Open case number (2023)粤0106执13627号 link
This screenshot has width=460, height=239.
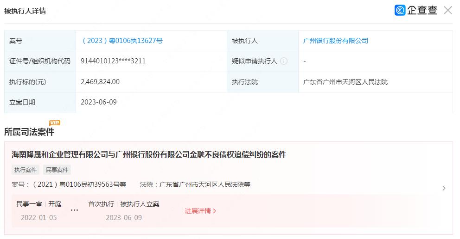click(x=121, y=41)
